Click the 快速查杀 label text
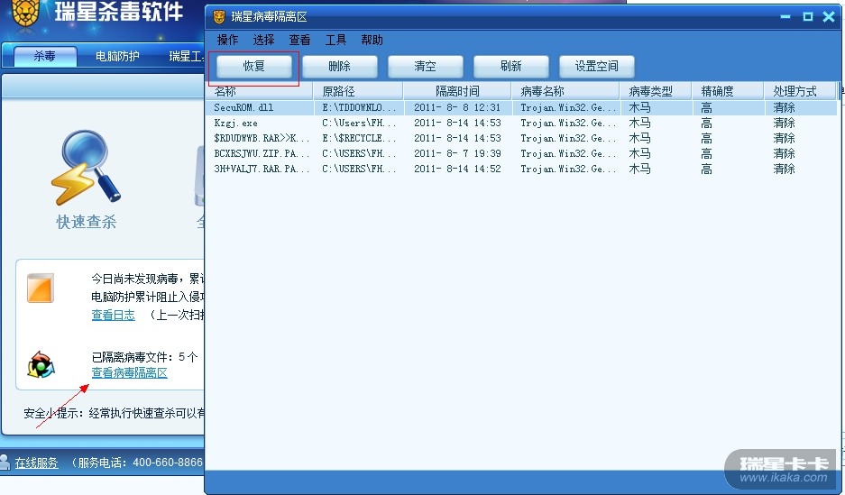This screenshot has height=495, width=845. point(87,222)
